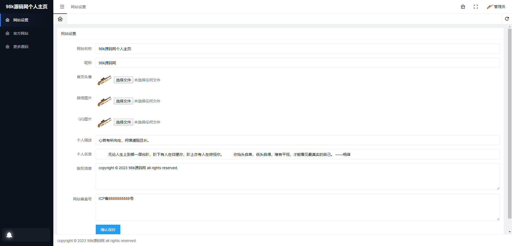
Task: Click the QQ图片 preview thumbnail
Action: (x=105, y=122)
